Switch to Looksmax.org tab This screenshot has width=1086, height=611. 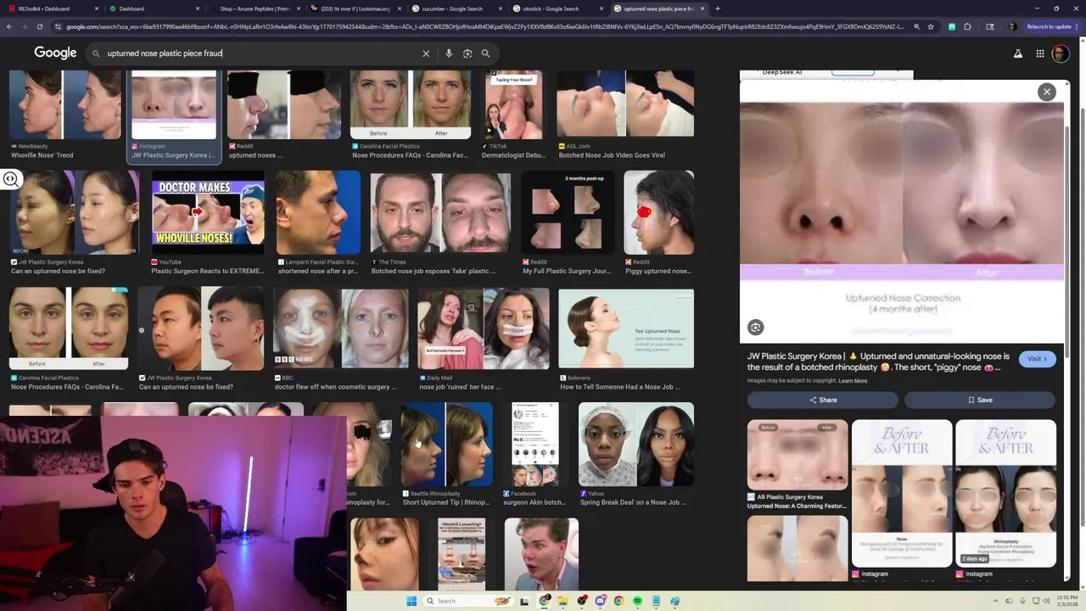coord(355,8)
